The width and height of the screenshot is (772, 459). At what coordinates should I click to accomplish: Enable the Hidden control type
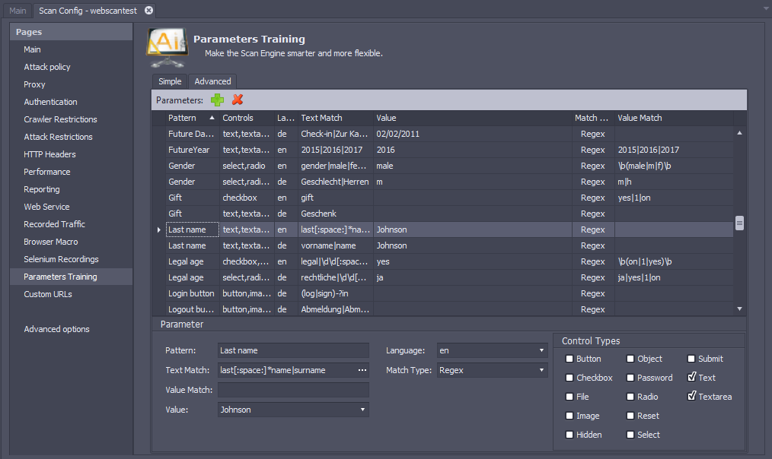click(x=569, y=435)
